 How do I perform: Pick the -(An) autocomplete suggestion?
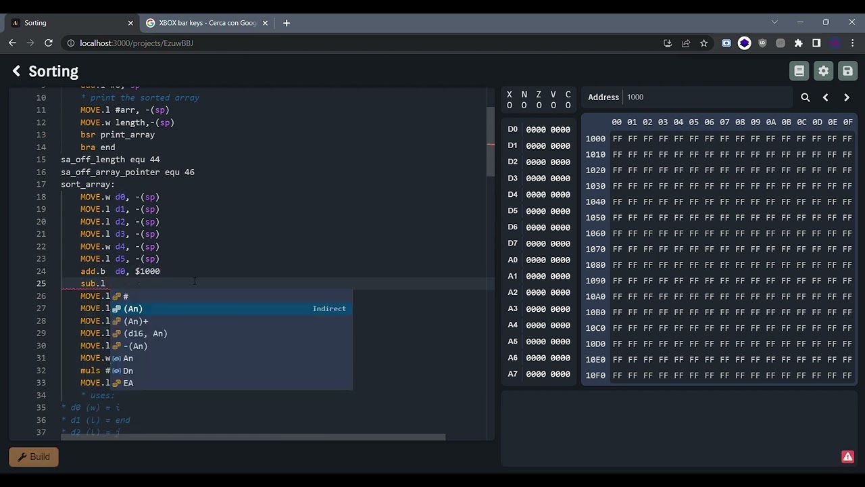[x=231, y=346]
